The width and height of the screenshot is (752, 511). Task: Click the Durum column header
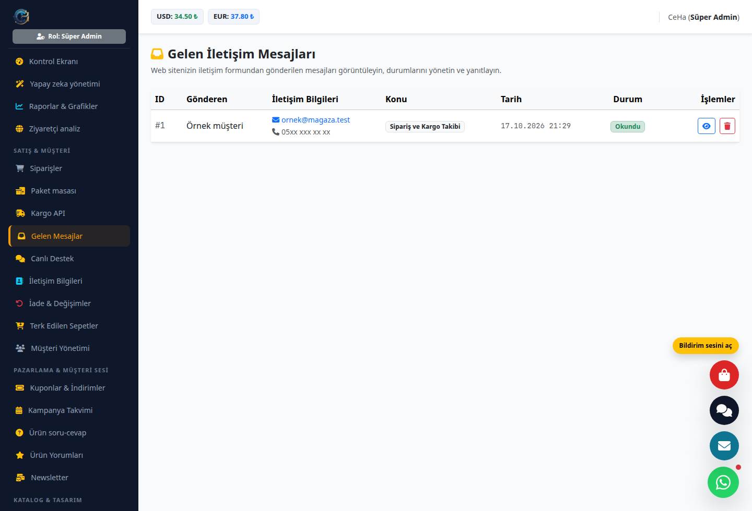(x=628, y=99)
